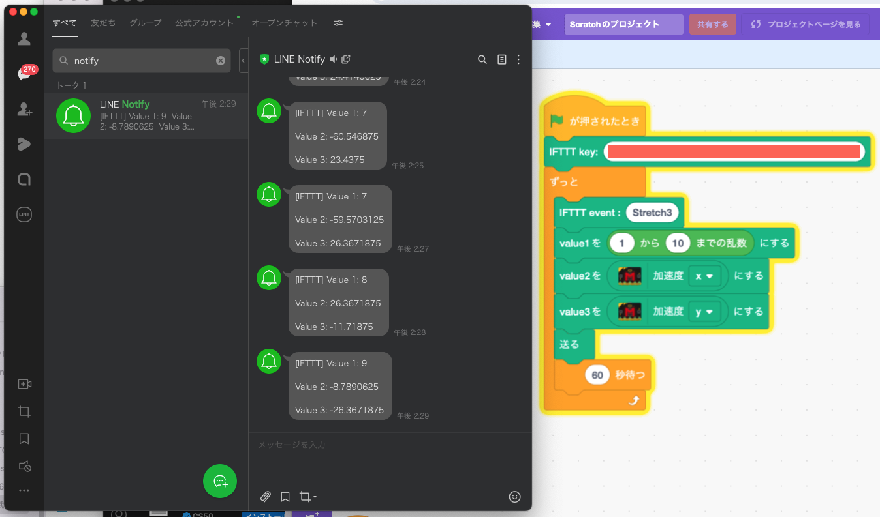Attach a file with the paperclip icon
The image size is (880, 517).
[266, 497]
